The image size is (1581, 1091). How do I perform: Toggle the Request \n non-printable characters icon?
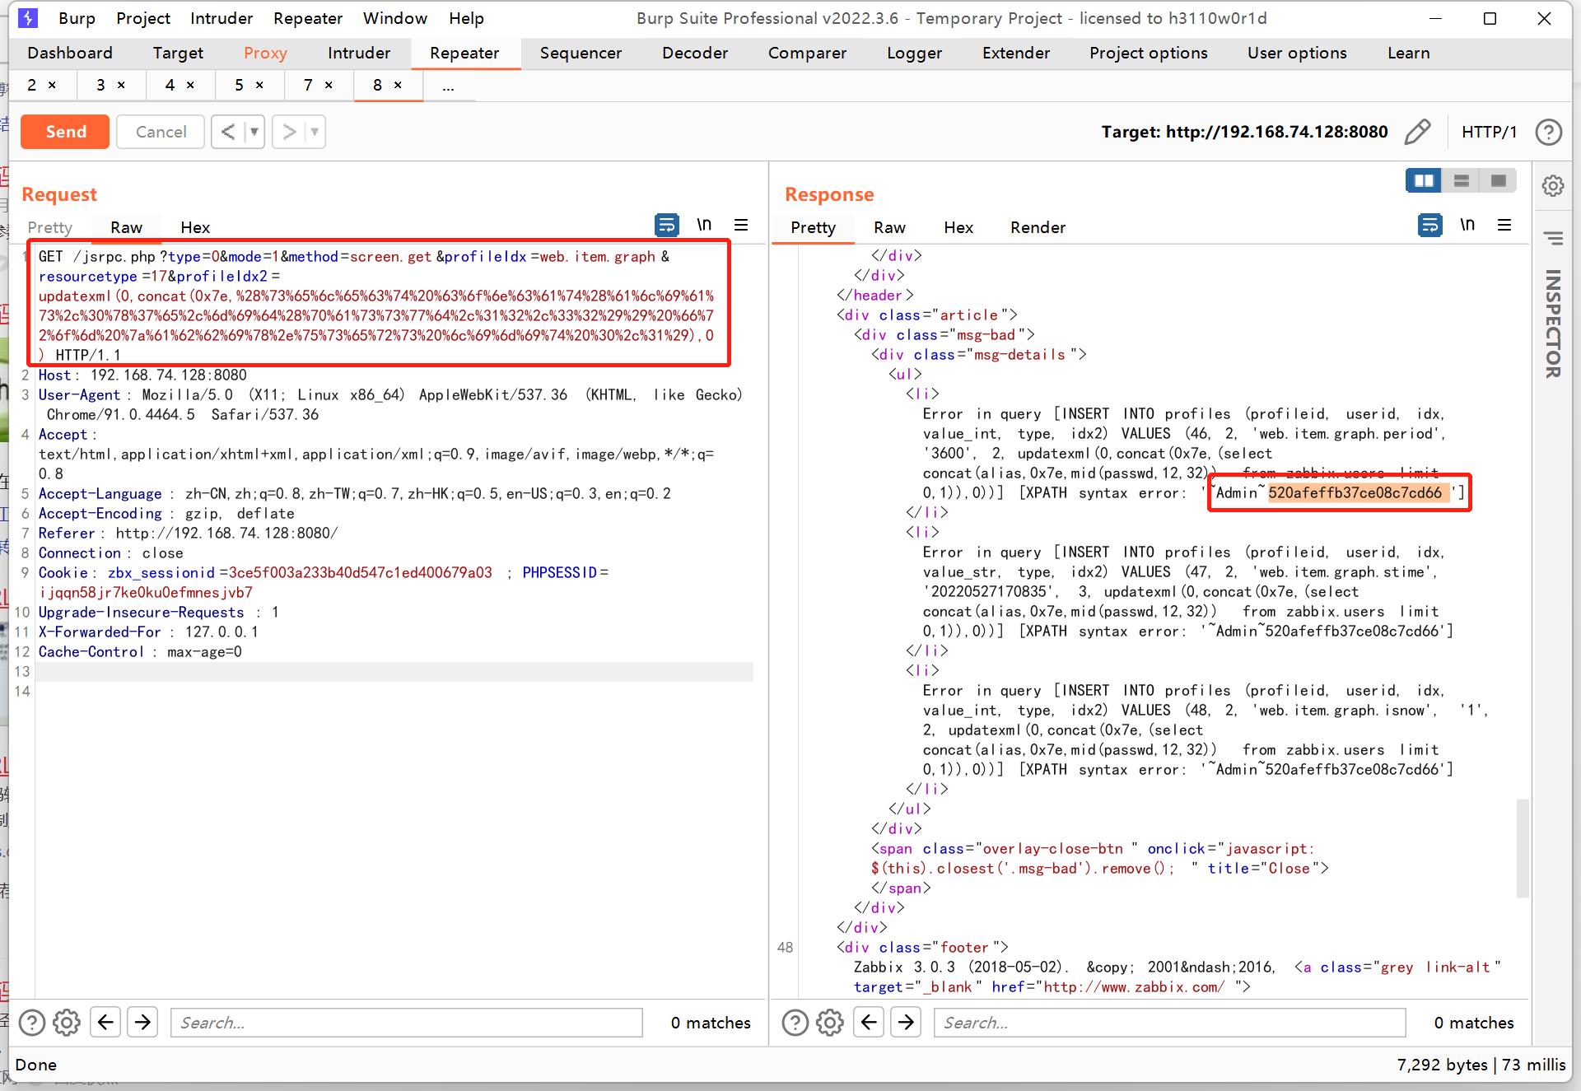(x=704, y=225)
